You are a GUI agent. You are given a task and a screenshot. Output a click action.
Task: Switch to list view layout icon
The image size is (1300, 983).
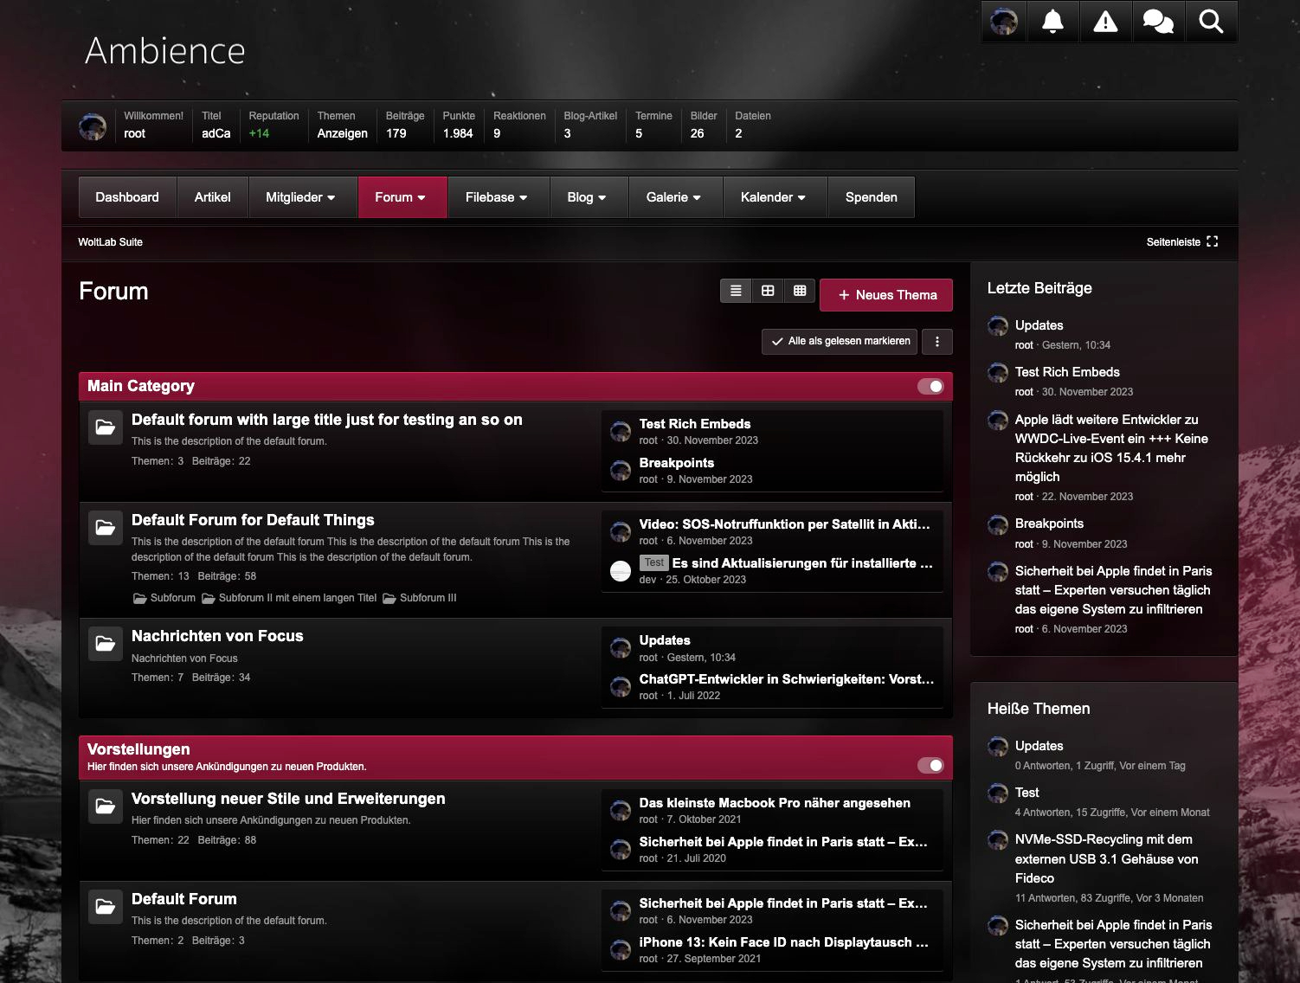(736, 291)
